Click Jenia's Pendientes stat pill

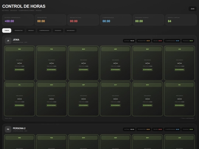144,41
